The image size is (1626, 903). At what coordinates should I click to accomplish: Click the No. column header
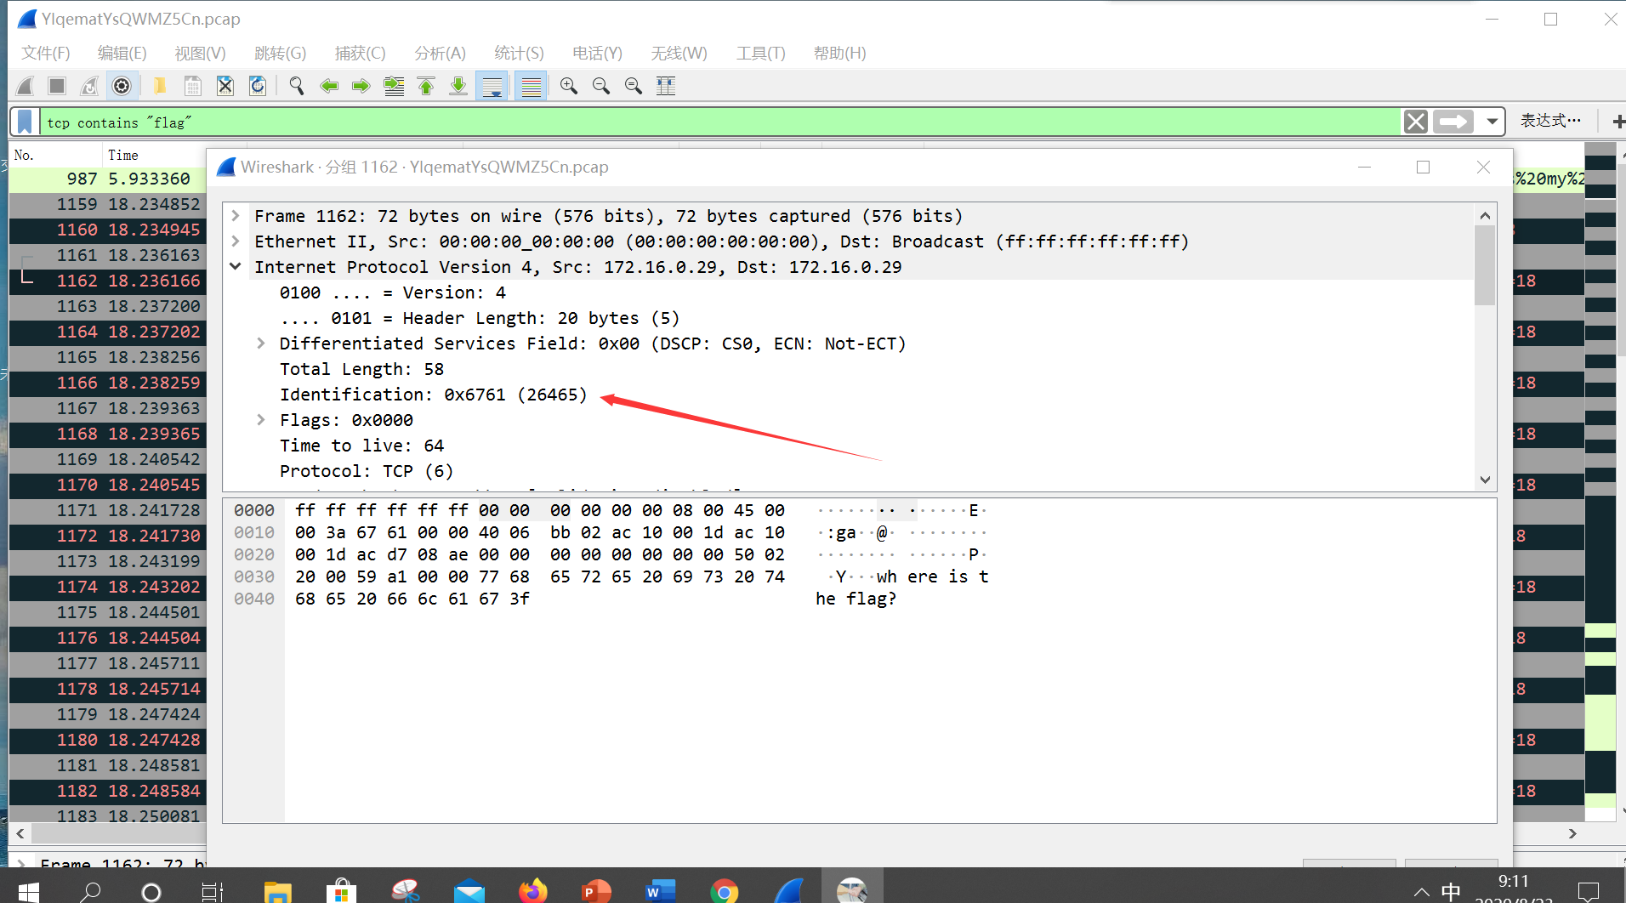click(x=56, y=155)
